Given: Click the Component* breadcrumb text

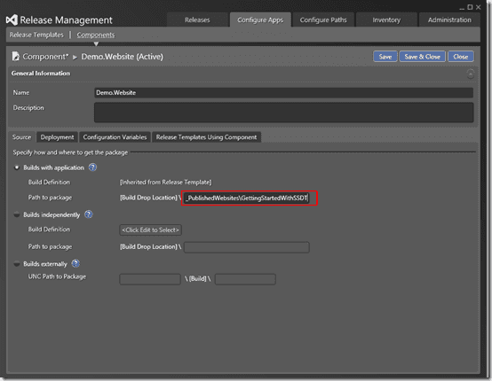Looking at the screenshot, I should coord(45,57).
